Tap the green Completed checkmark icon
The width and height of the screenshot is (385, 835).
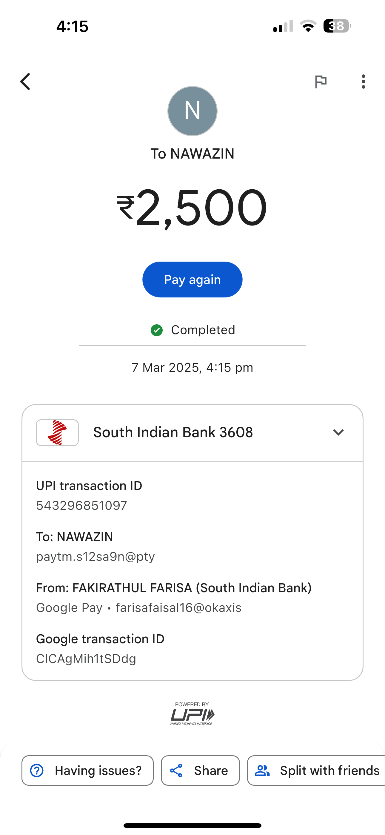pyautogui.click(x=157, y=330)
